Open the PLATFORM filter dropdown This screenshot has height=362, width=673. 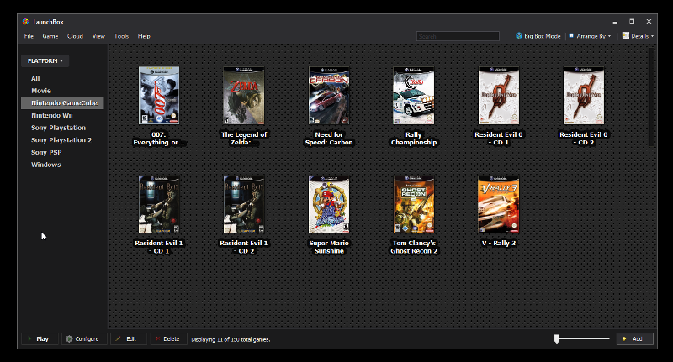click(45, 60)
